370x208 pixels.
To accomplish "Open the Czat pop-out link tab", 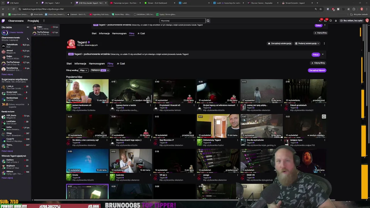I will coord(121,64).
